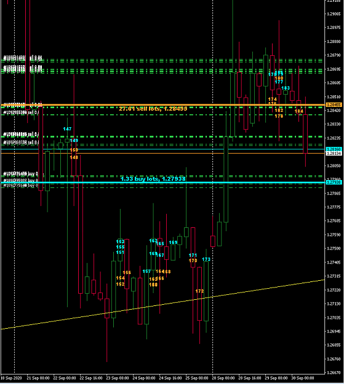This screenshot has width=344, height=384.
Task: Click '25 Sep 08:00' on the time axis
Action: (197, 378)
